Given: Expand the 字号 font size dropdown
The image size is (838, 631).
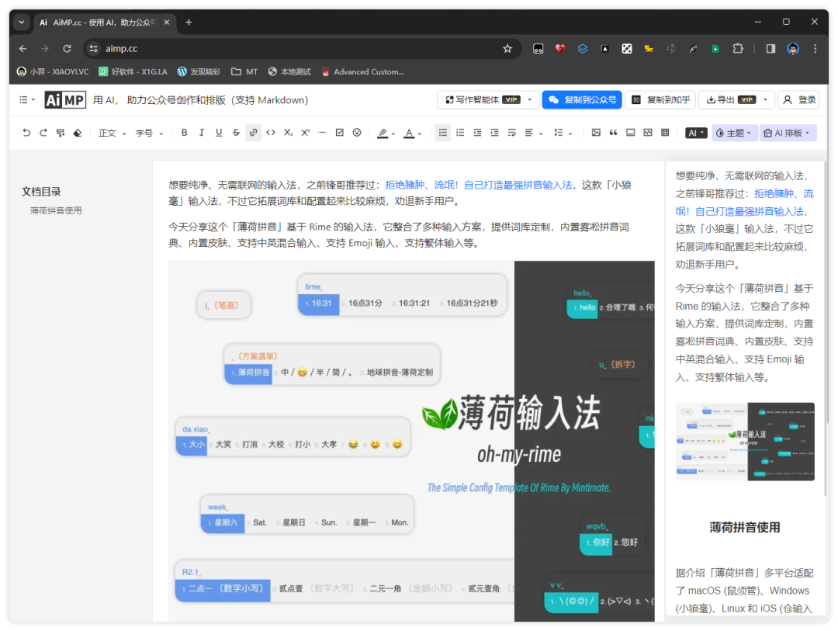Looking at the screenshot, I should click(149, 133).
